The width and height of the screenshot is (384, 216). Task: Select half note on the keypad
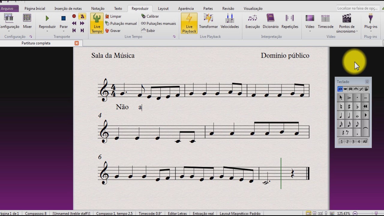349,115
